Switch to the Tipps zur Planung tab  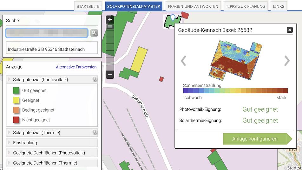pyautogui.click(x=246, y=6)
